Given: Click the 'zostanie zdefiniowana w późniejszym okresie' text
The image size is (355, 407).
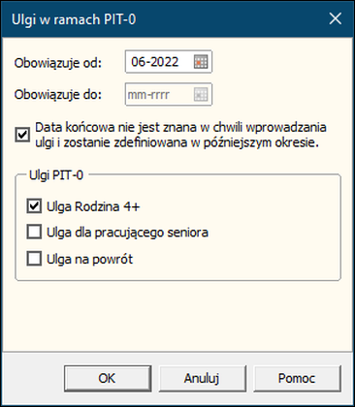Looking at the screenshot, I should point(191,142).
